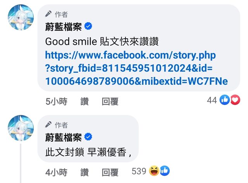This screenshot has height=183, width=248.
Task: Click the verified badge in first comment
Action: pos(88,26)
